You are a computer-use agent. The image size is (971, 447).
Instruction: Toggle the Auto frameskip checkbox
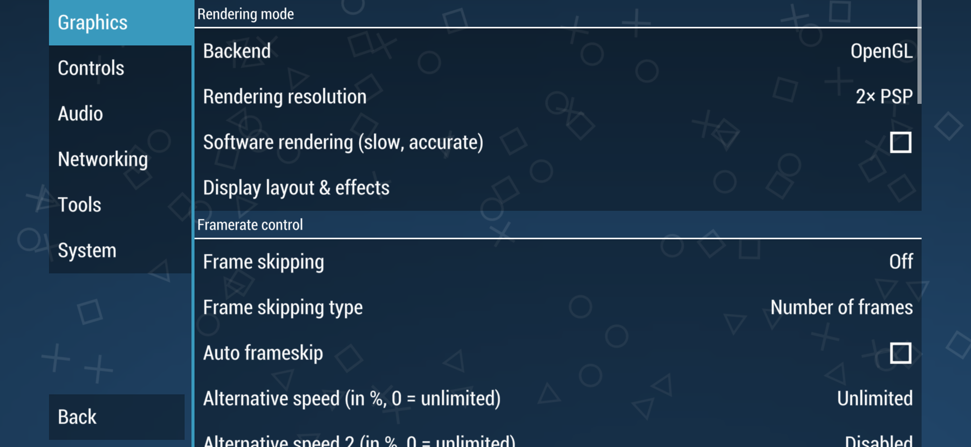(x=900, y=353)
